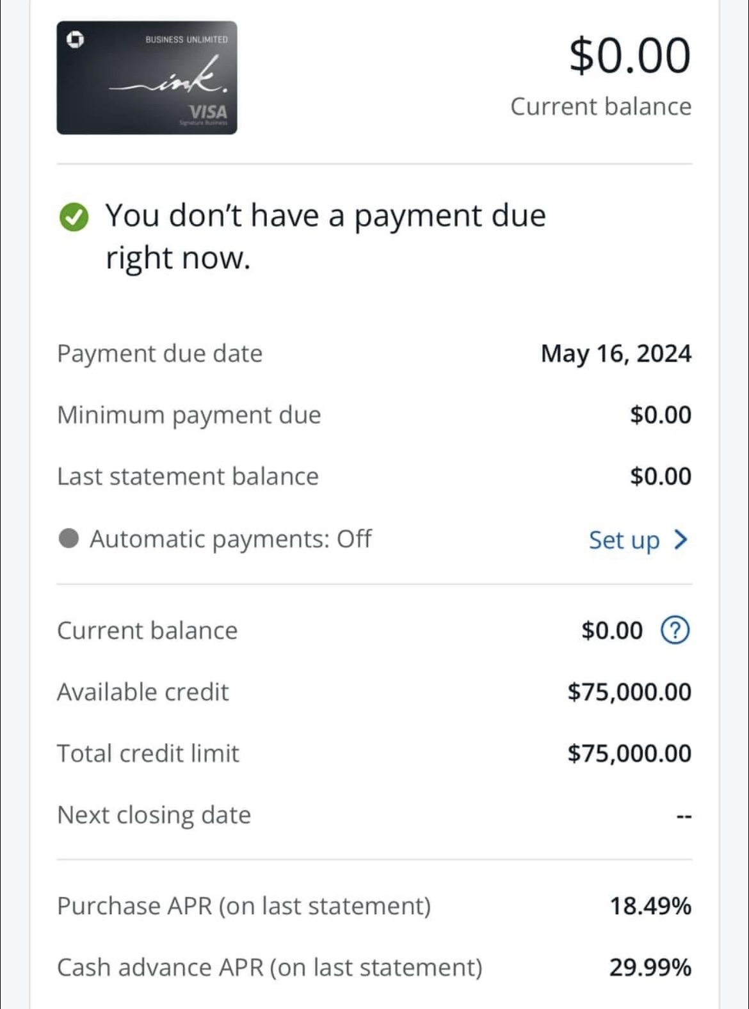Expand the chevron arrow next to Set up
This screenshot has height=1009, width=749.
tap(681, 540)
